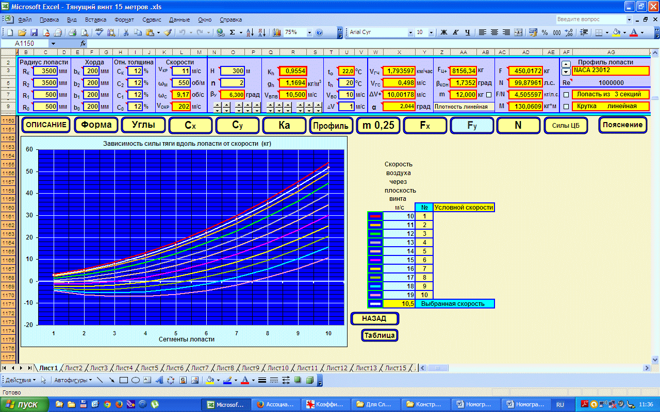
Task: Save the workbook with the floppy disk icon
Action: pos(35,32)
